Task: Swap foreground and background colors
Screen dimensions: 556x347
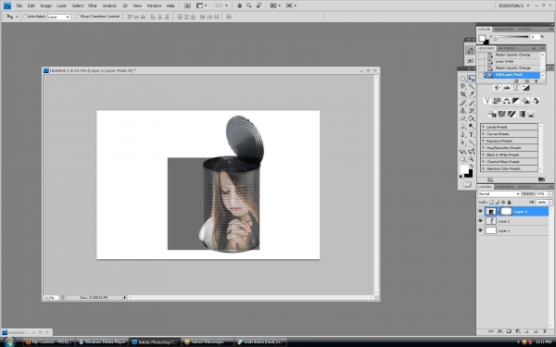Action: (472, 167)
